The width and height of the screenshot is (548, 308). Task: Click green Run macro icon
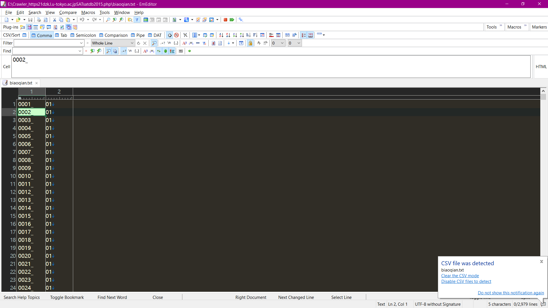click(x=232, y=20)
